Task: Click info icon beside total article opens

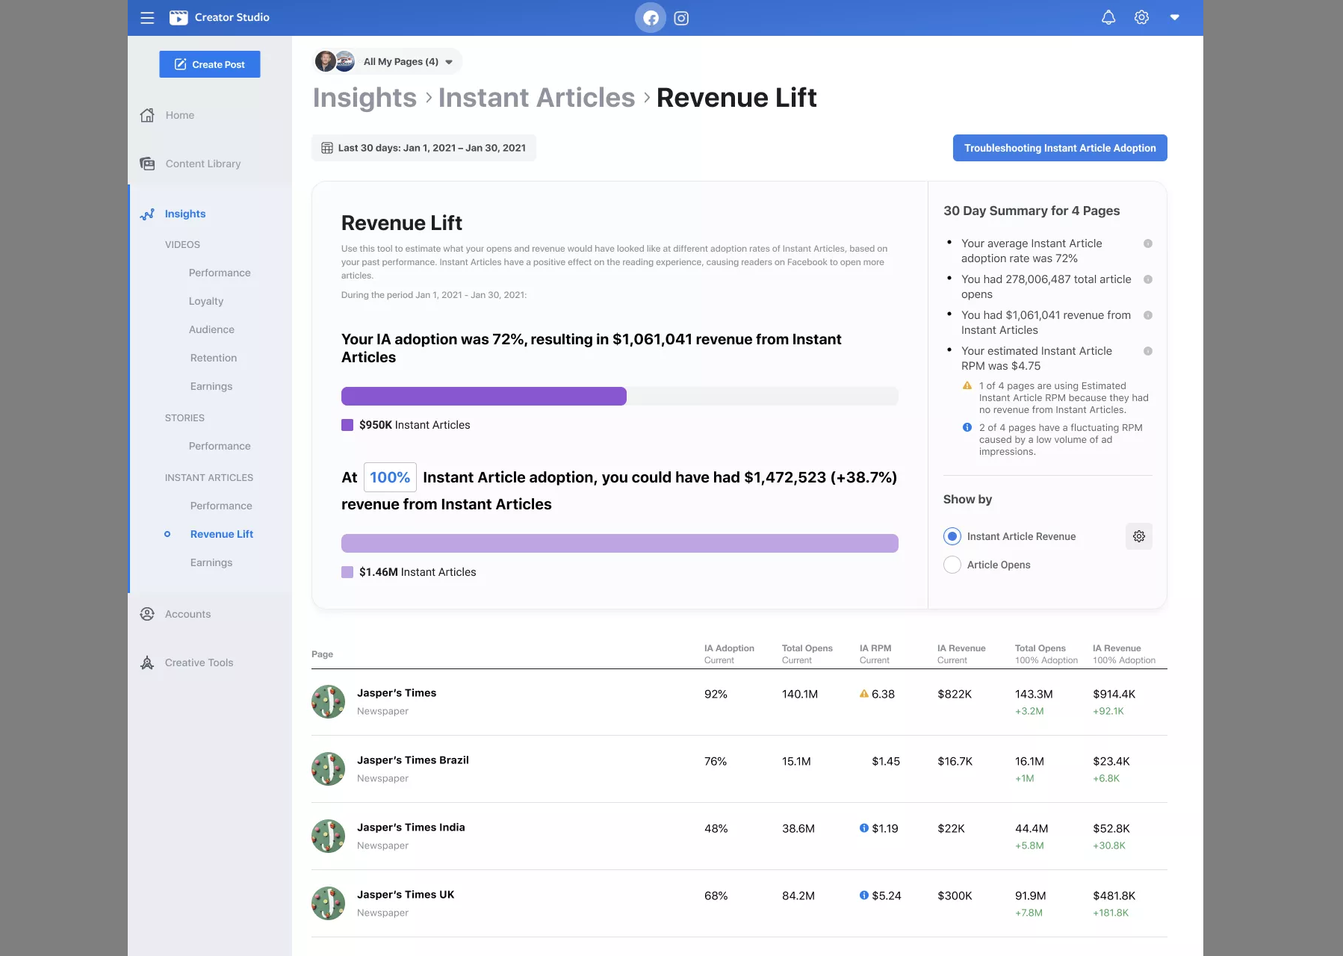Action: [x=1148, y=279]
